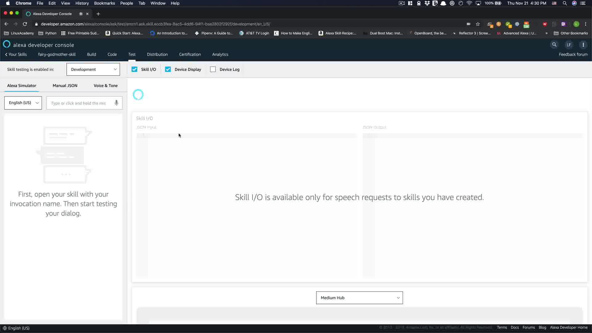This screenshot has width=592, height=333.
Task: Go back to Your Skills
Action: (x=16, y=55)
